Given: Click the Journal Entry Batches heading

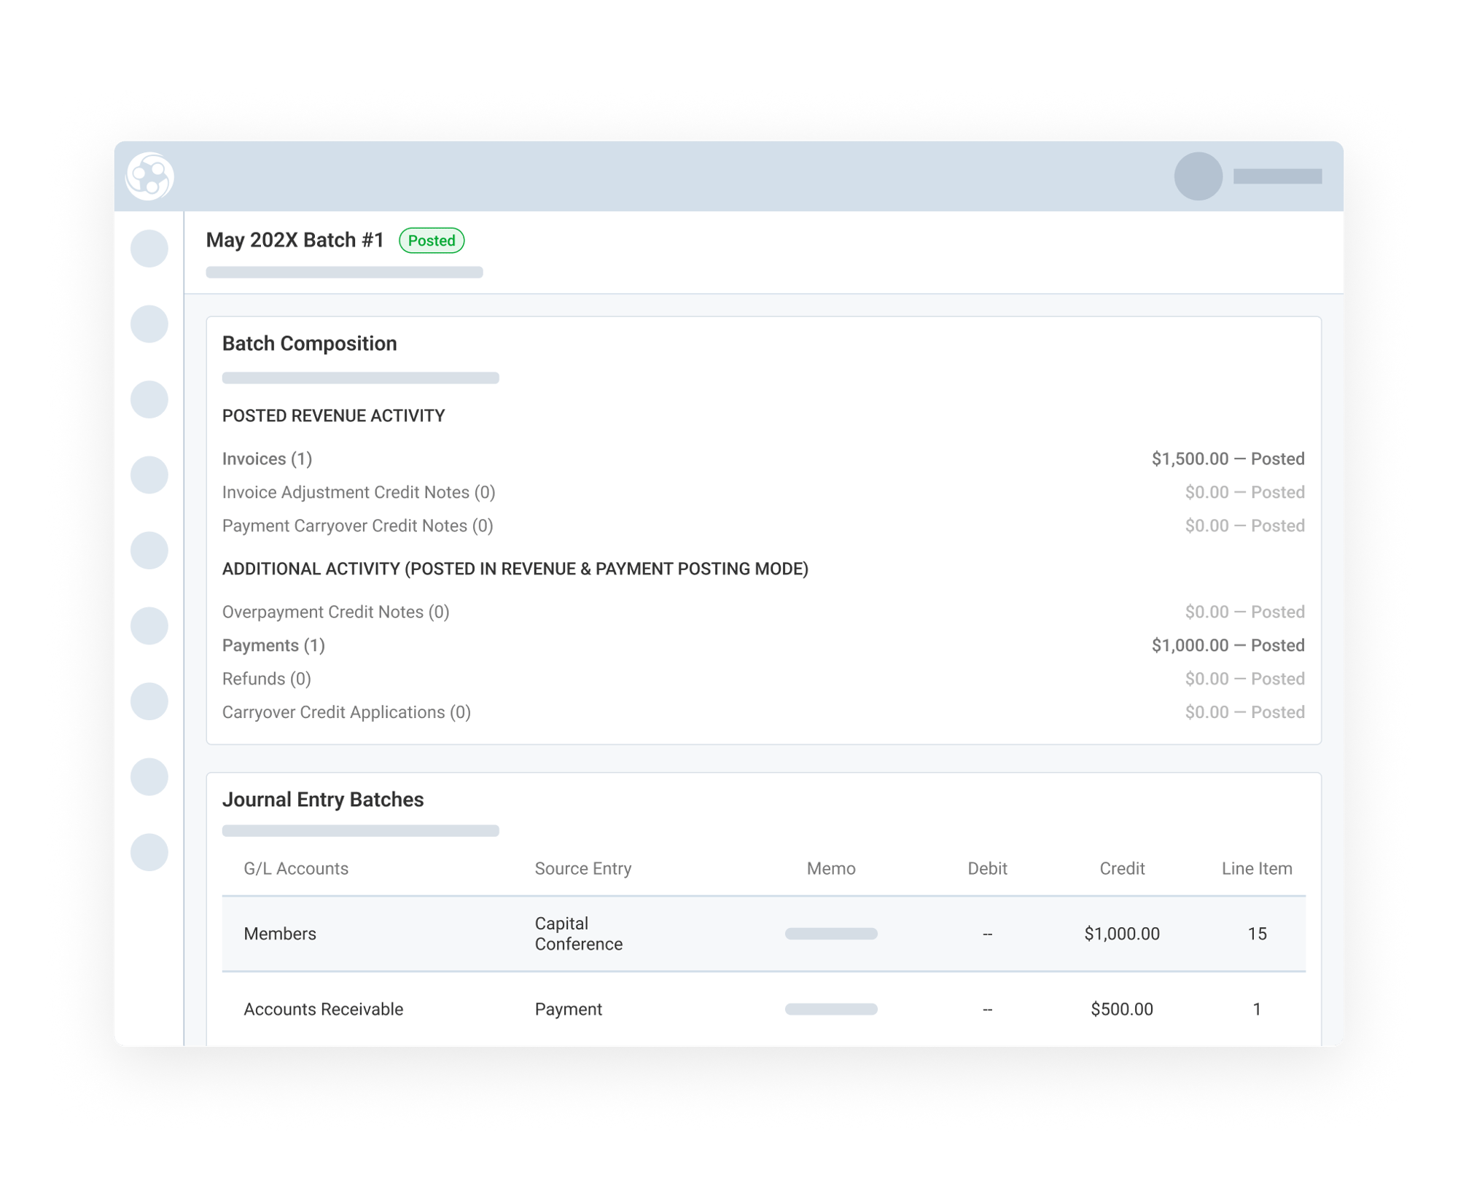Looking at the screenshot, I should point(323,800).
